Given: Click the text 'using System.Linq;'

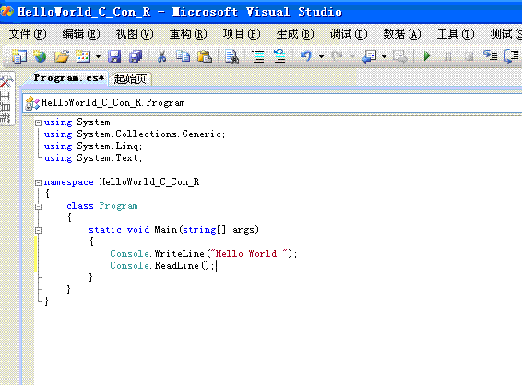Looking at the screenshot, I should point(93,146).
